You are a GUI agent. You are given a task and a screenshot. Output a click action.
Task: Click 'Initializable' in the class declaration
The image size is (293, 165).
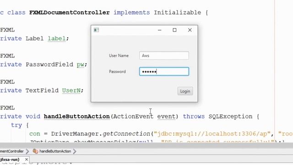[x=177, y=12]
